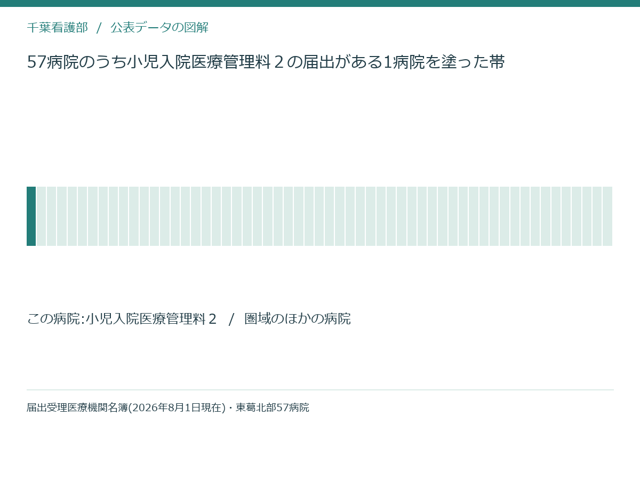Click the chart title about 57病院
The width and height of the screenshot is (640, 480).
coord(266,62)
